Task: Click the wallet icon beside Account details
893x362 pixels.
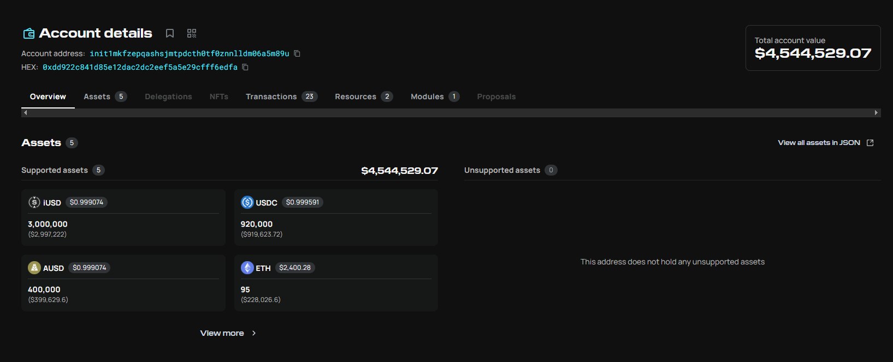Action: coord(28,34)
